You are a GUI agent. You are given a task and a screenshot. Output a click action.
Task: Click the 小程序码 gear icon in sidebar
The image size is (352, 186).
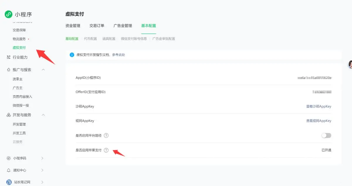click(x=8, y=158)
